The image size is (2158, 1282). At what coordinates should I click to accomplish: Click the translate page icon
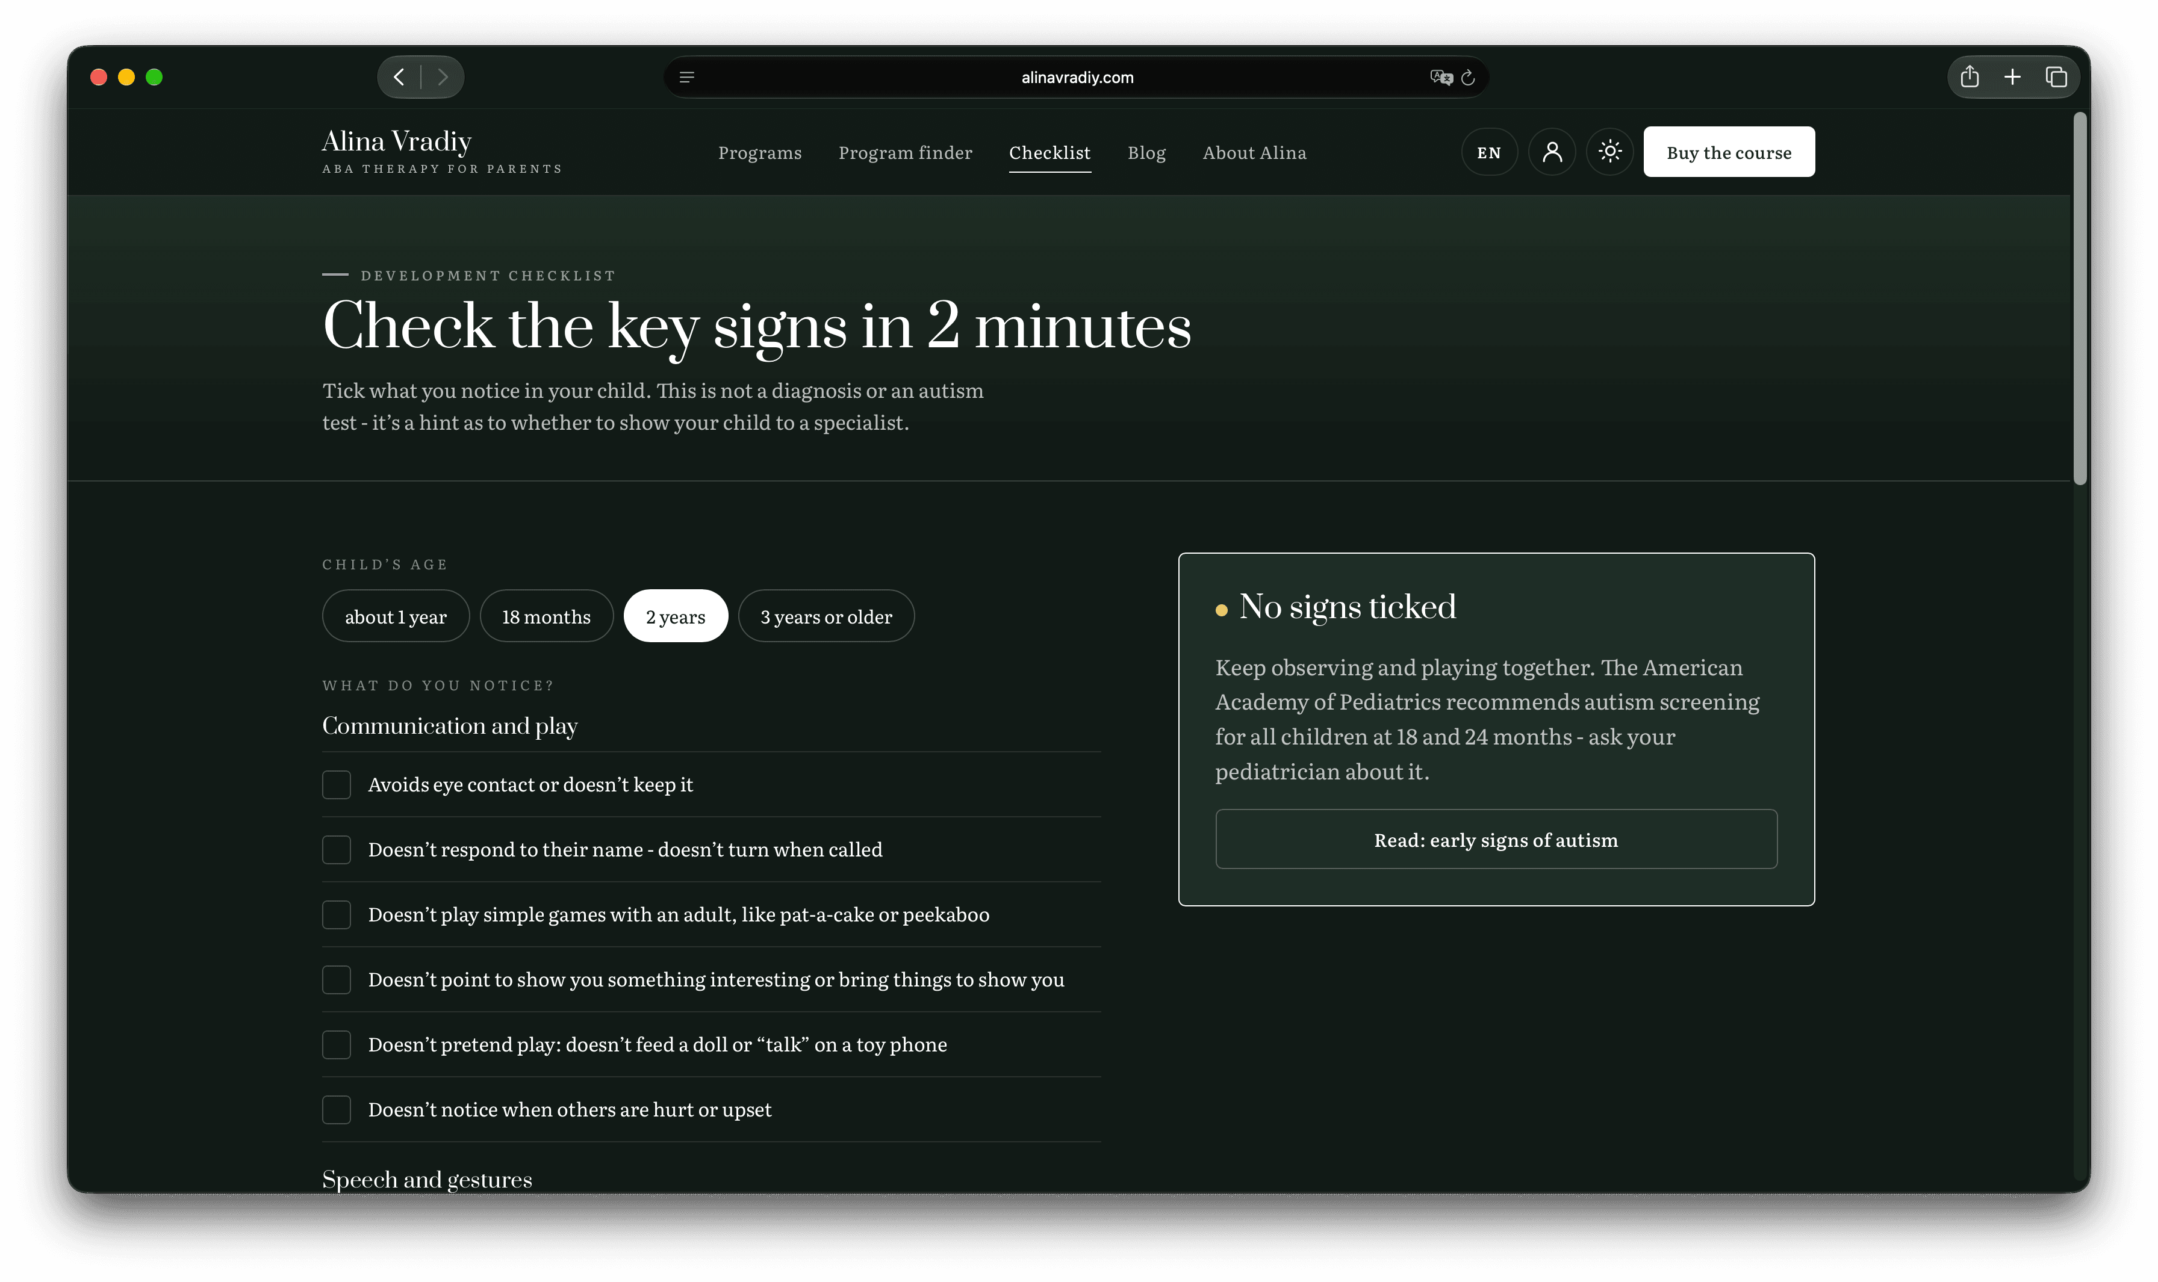1441,77
